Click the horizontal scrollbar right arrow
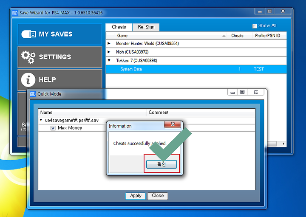 pyautogui.click(x=283, y=144)
